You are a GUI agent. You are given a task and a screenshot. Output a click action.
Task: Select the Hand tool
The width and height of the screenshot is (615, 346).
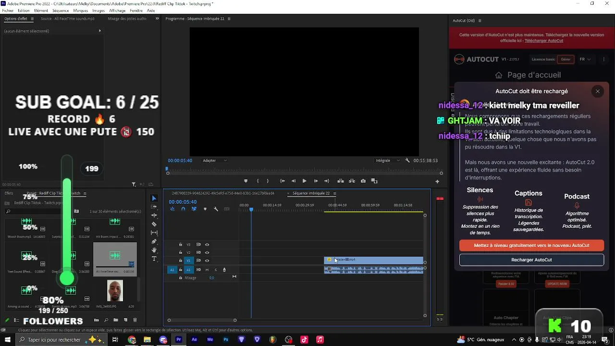pyautogui.click(x=154, y=250)
